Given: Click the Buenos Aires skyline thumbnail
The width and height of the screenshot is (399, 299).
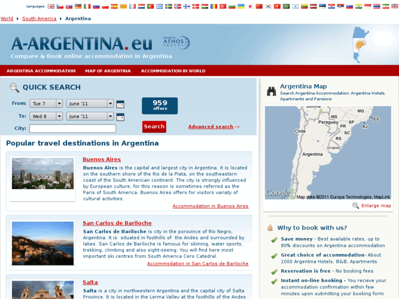Looking at the screenshot, I should tap(43, 173).
